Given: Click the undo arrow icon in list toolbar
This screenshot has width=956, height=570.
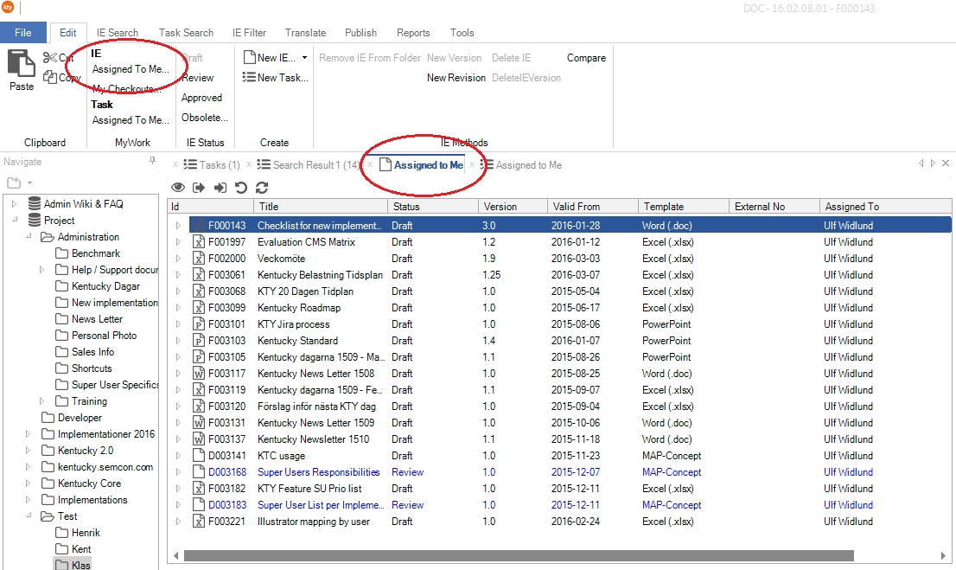Looking at the screenshot, I should [240, 187].
